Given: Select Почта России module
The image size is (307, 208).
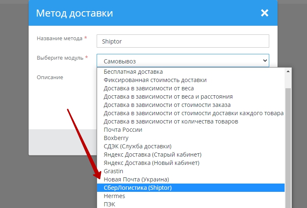Looking at the screenshot, I should pos(123,130).
